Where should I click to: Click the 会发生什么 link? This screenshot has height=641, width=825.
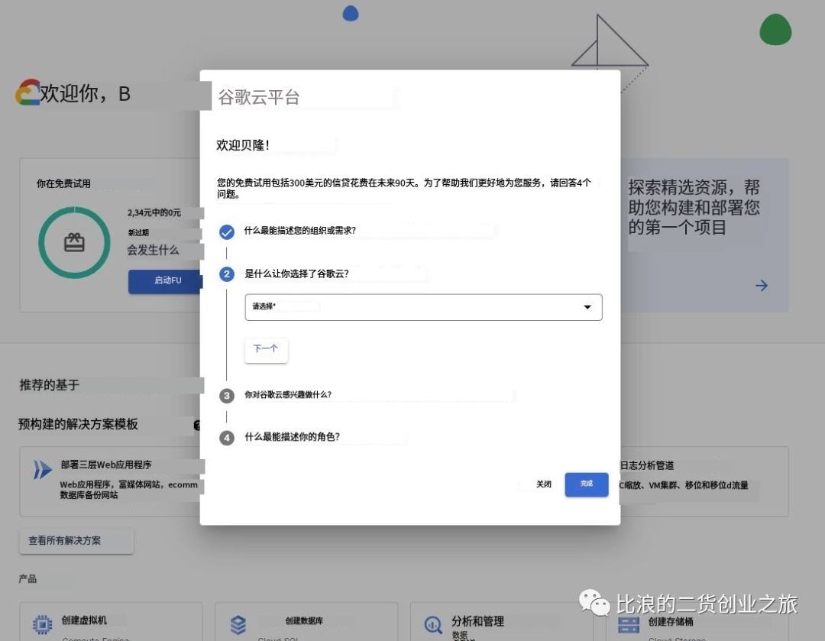coord(153,251)
